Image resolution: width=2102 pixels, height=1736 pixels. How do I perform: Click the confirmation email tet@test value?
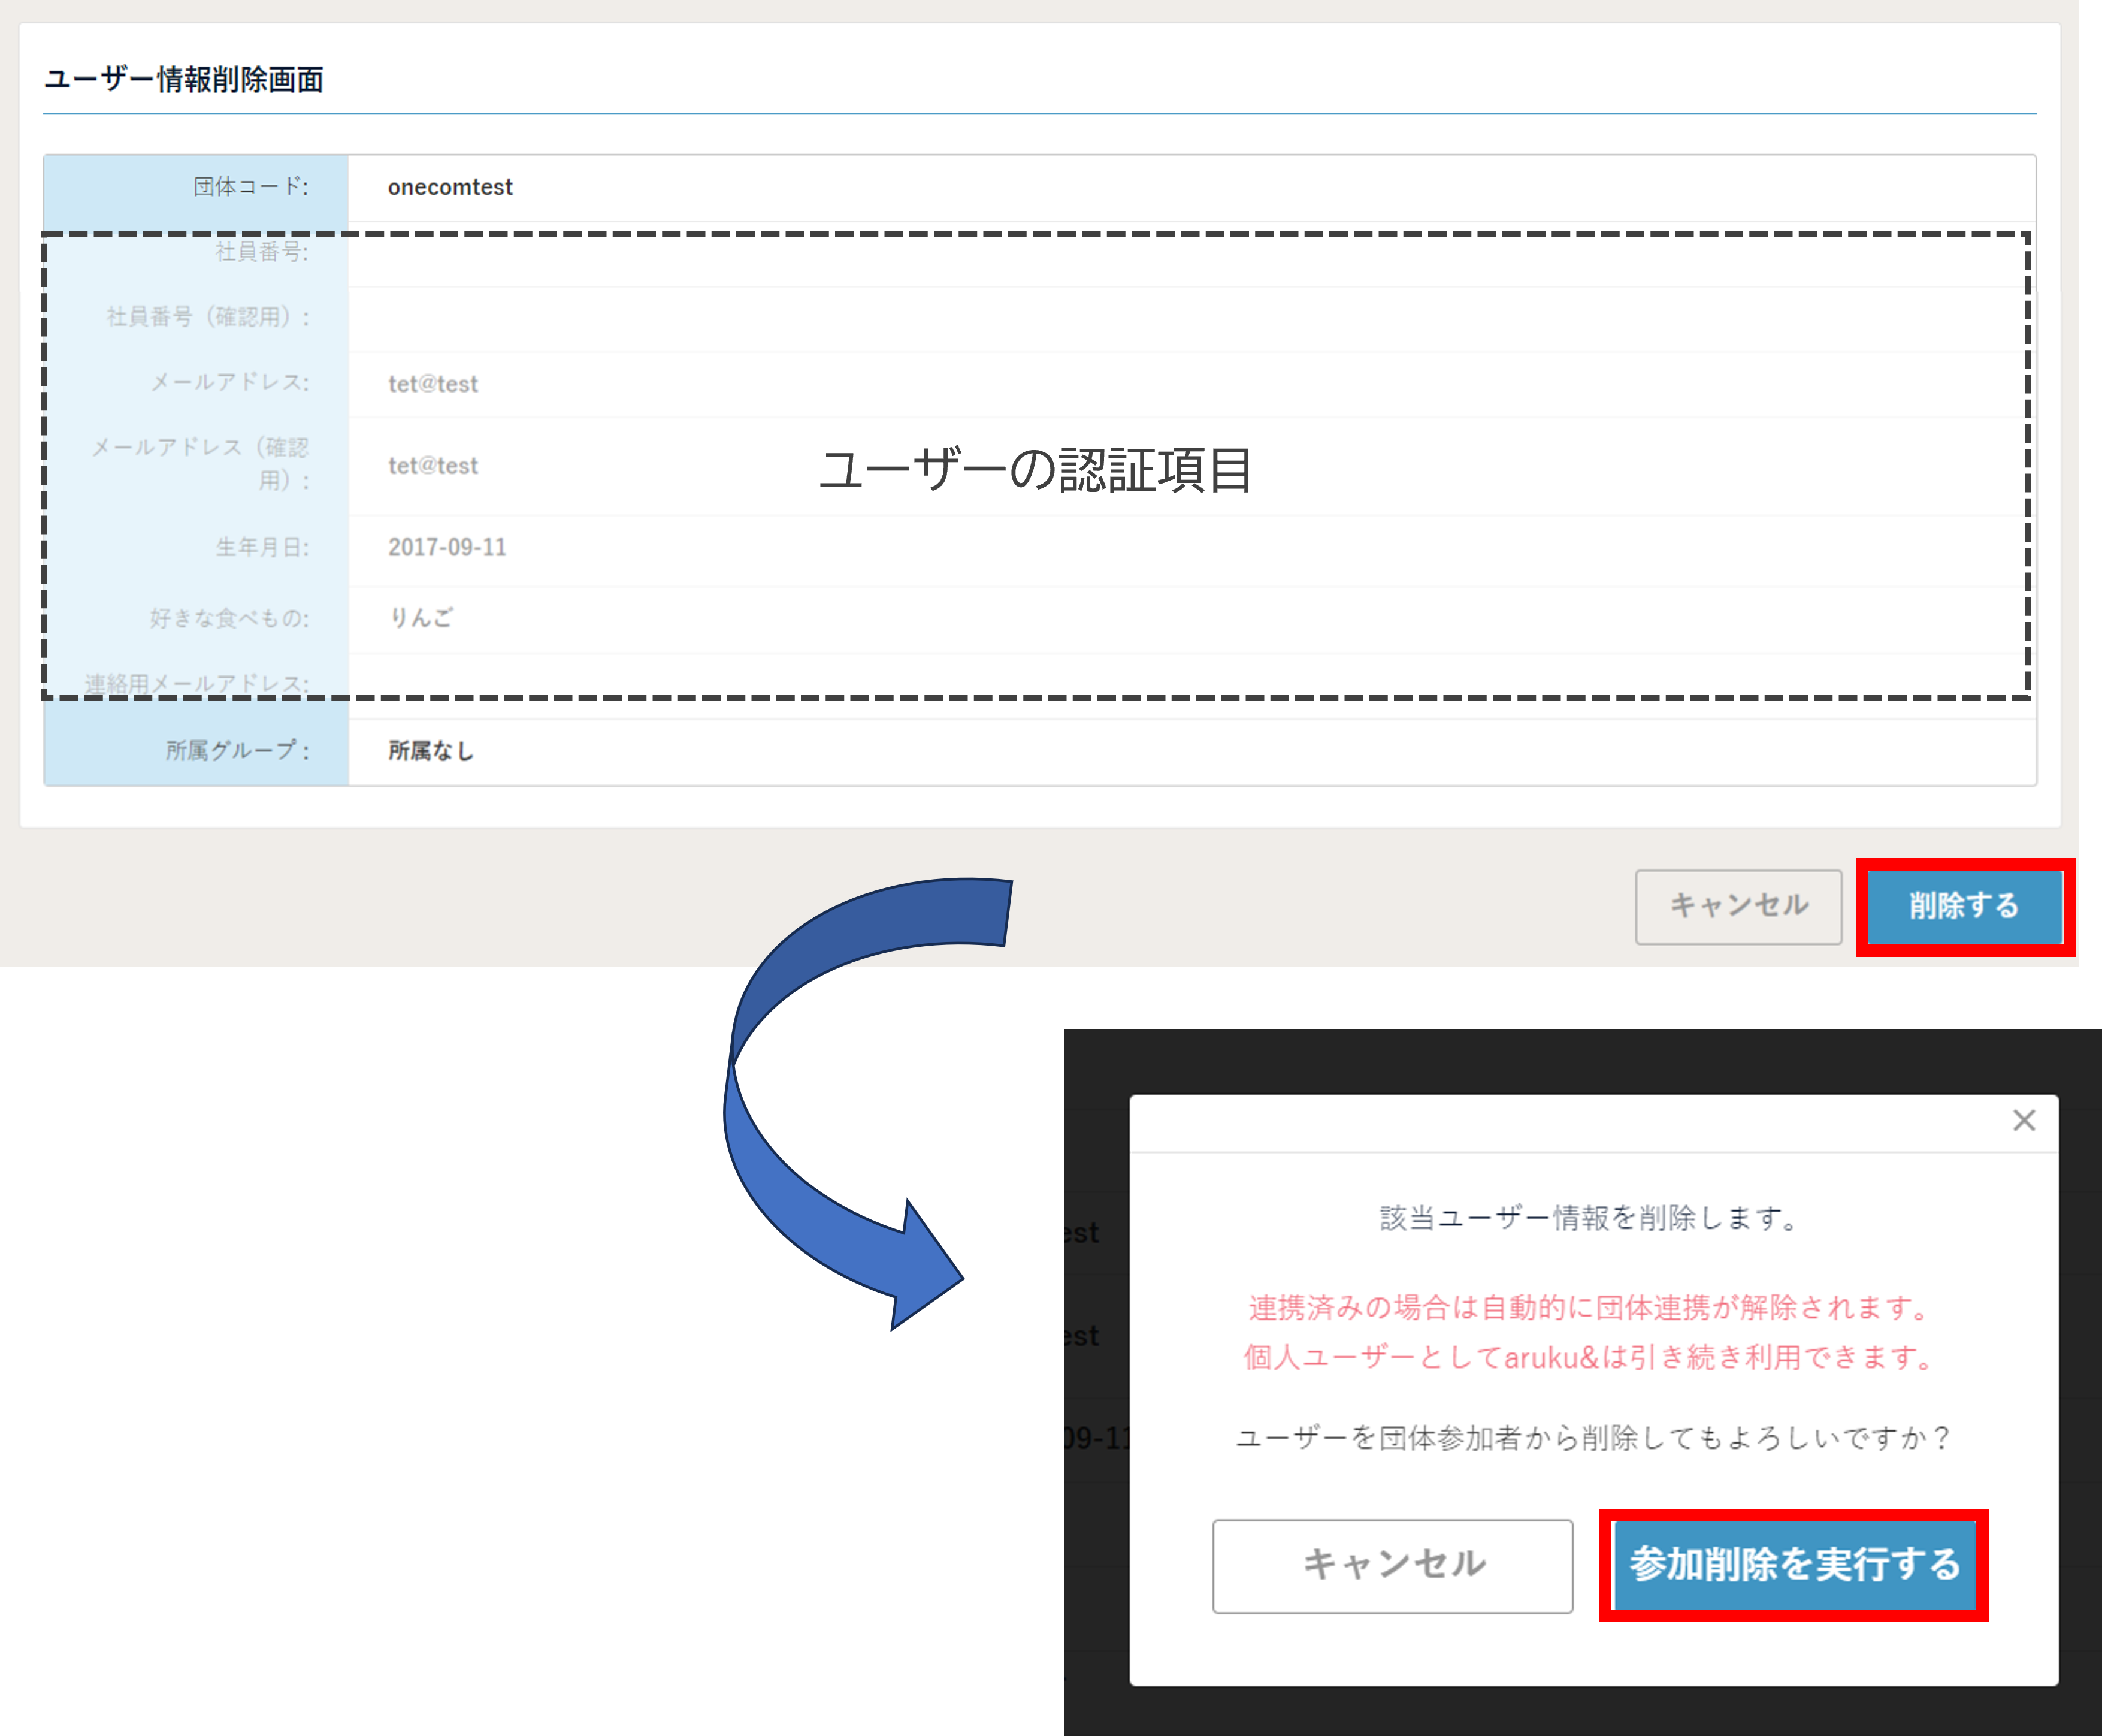point(433,466)
